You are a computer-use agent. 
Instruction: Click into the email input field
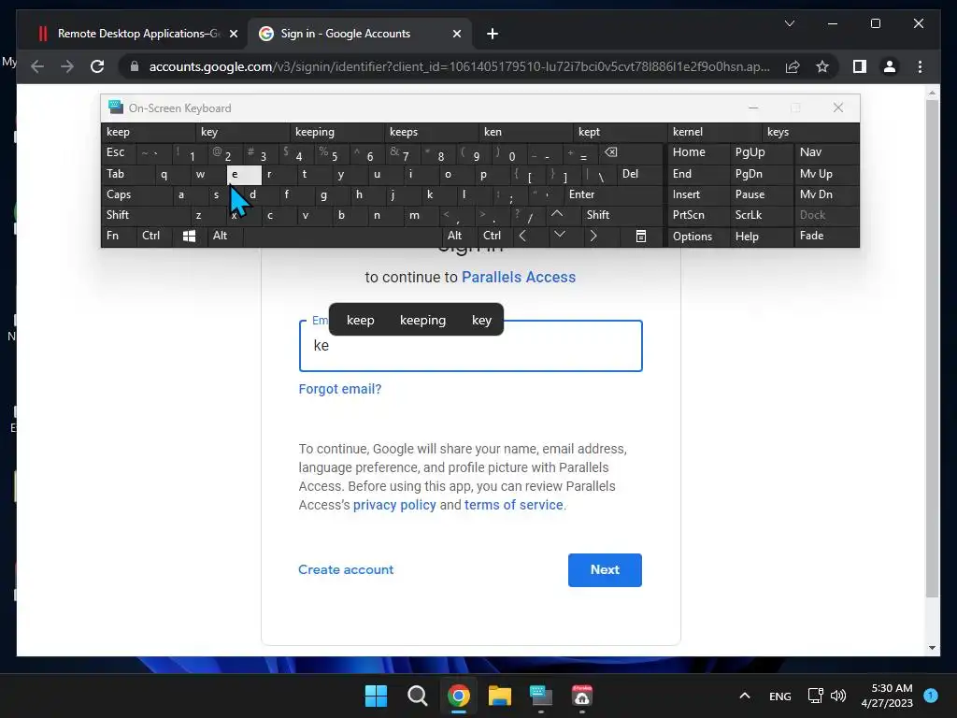click(x=471, y=346)
